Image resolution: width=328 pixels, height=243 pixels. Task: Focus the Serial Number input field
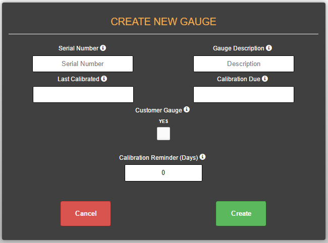pyautogui.click(x=83, y=64)
